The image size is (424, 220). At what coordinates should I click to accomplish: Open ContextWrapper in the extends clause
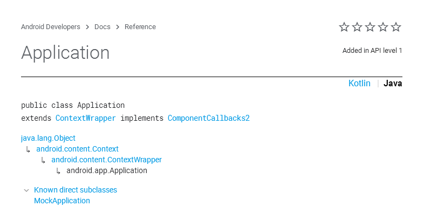pyautogui.click(x=85, y=118)
